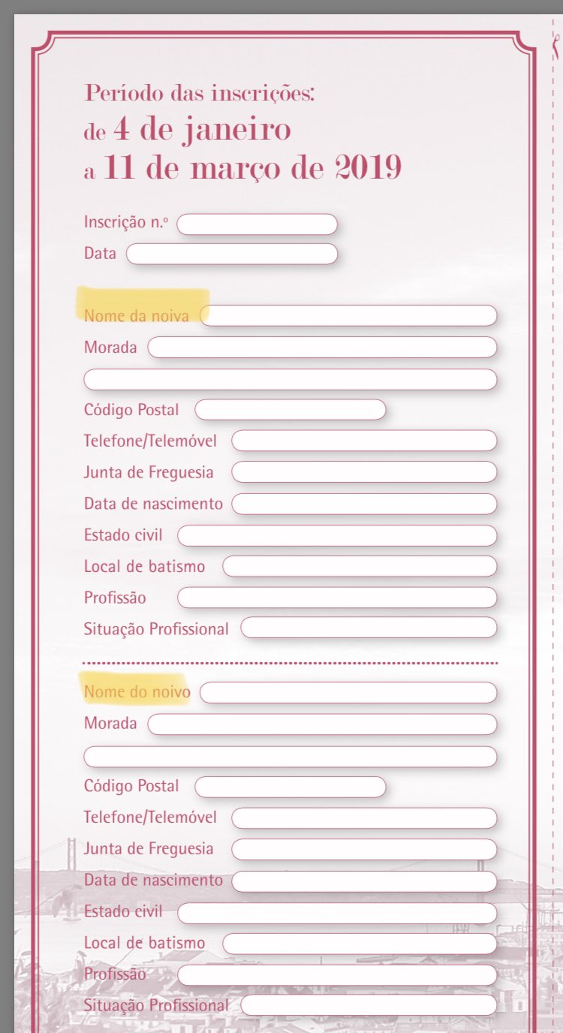Click the Nome da noiva field
Viewport: 563px width, 1033px height.
coord(348,316)
